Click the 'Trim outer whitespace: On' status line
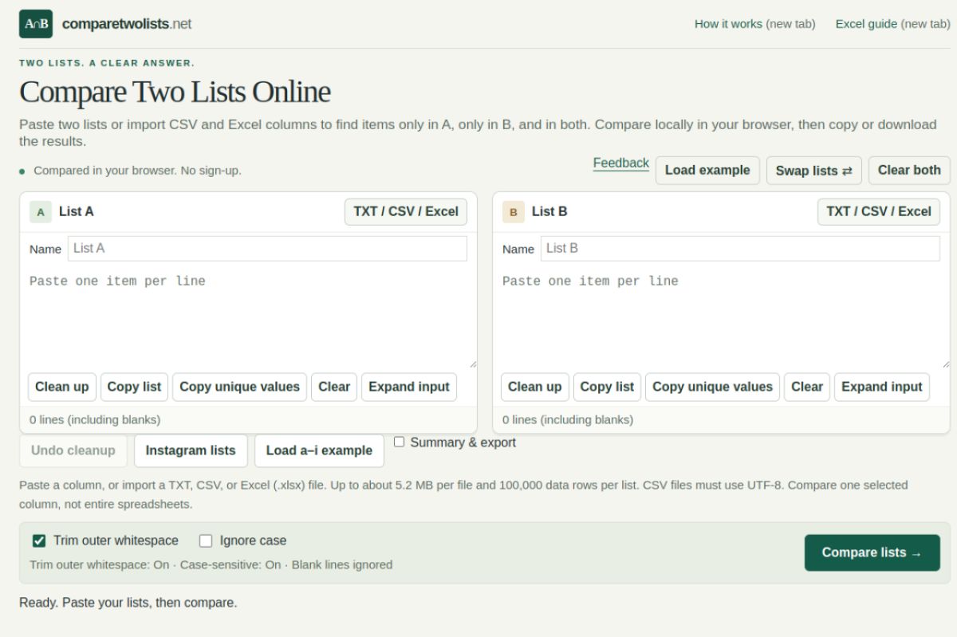 pyautogui.click(x=100, y=564)
